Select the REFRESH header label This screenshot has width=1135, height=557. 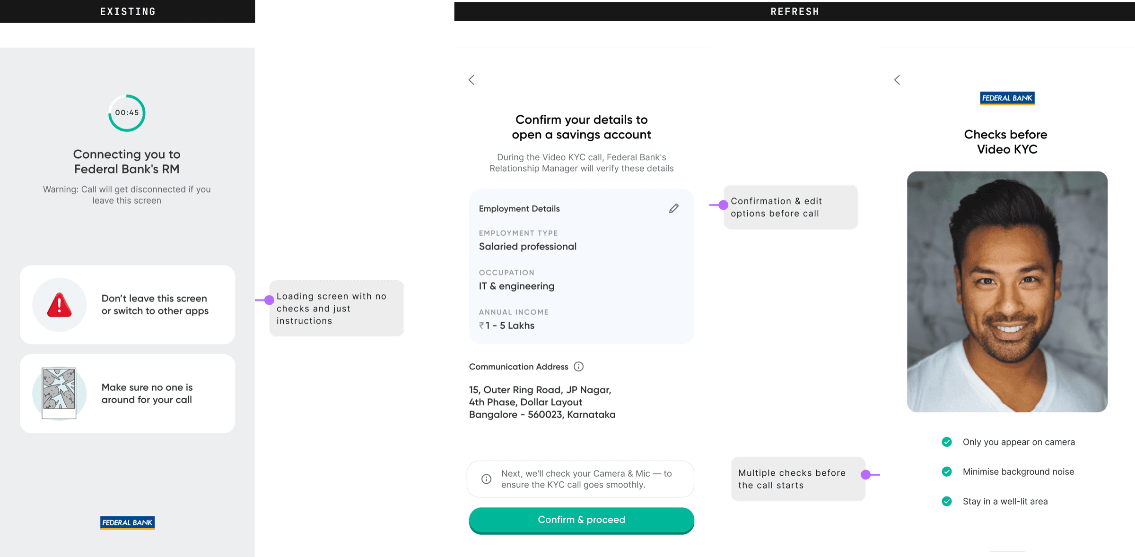[794, 11]
